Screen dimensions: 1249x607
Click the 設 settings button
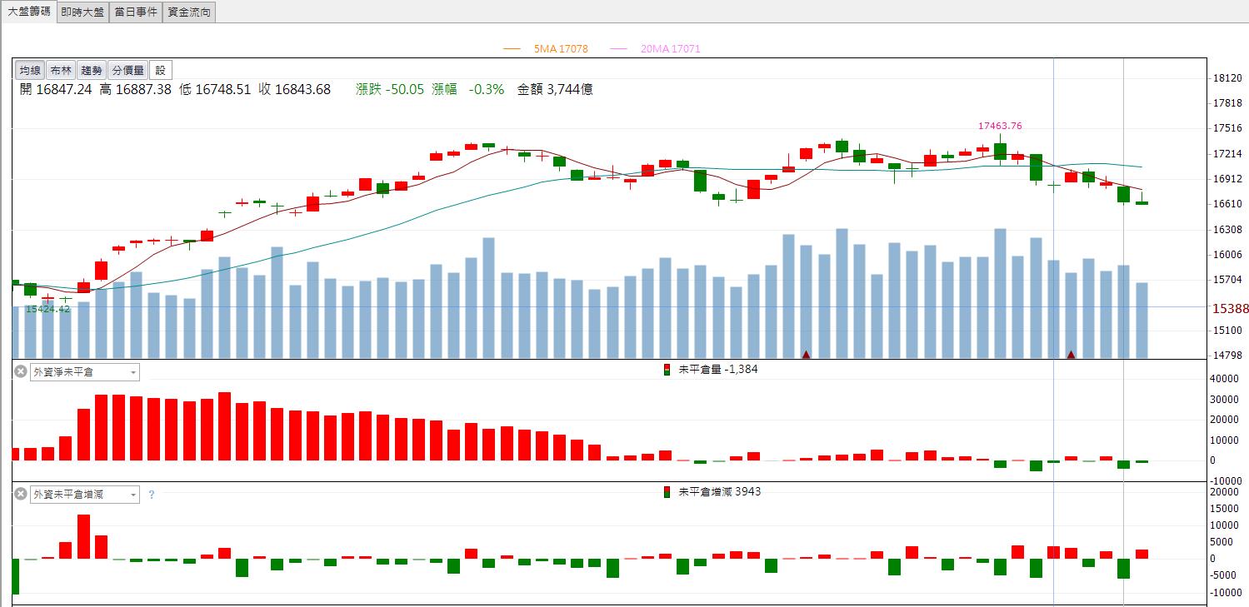tap(161, 71)
